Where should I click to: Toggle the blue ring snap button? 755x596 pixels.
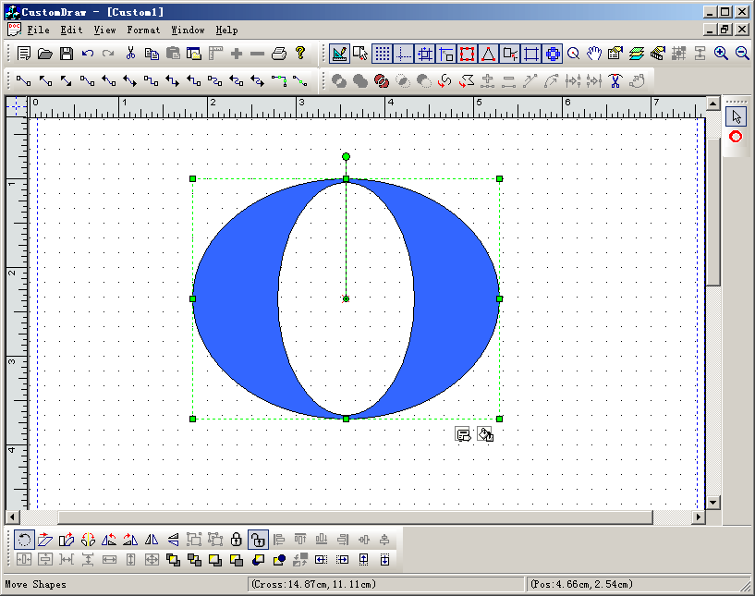tap(553, 54)
